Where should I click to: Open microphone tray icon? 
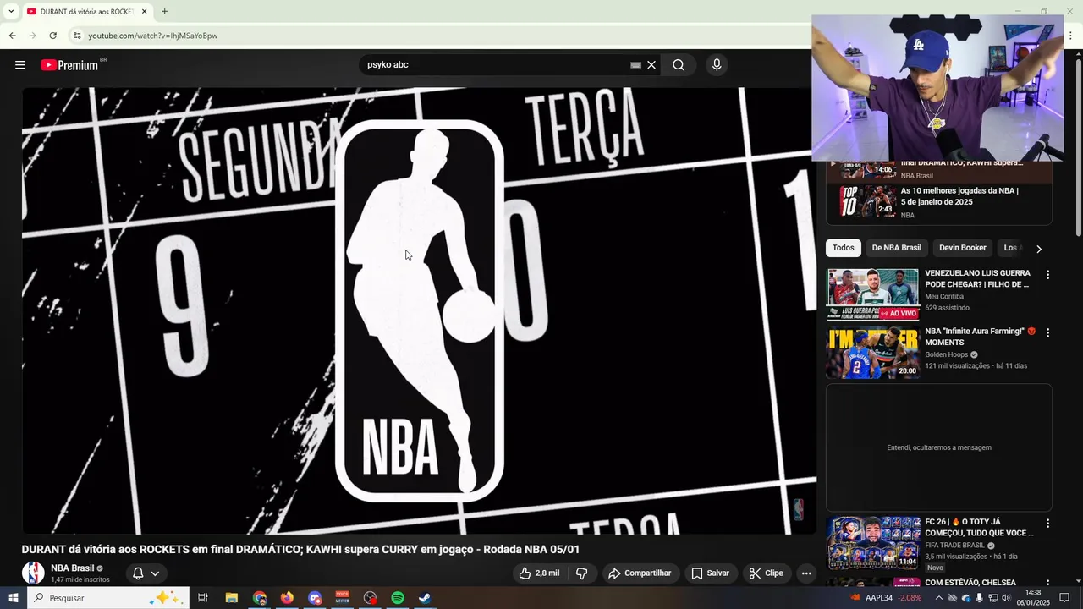pyautogui.click(x=980, y=598)
